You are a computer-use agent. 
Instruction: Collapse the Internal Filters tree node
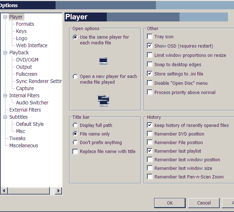click(x=5, y=96)
